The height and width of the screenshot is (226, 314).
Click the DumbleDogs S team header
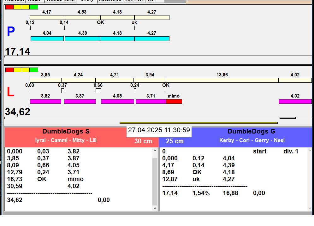(x=66, y=131)
